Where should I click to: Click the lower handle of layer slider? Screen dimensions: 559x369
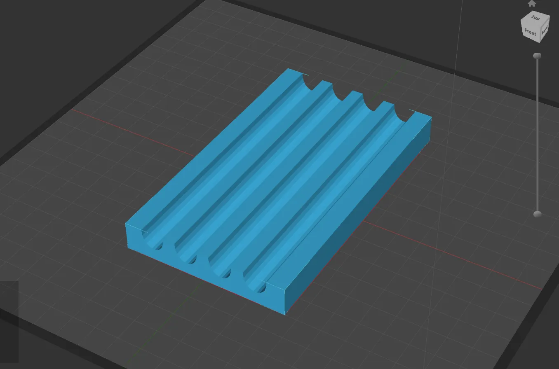tap(538, 214)
